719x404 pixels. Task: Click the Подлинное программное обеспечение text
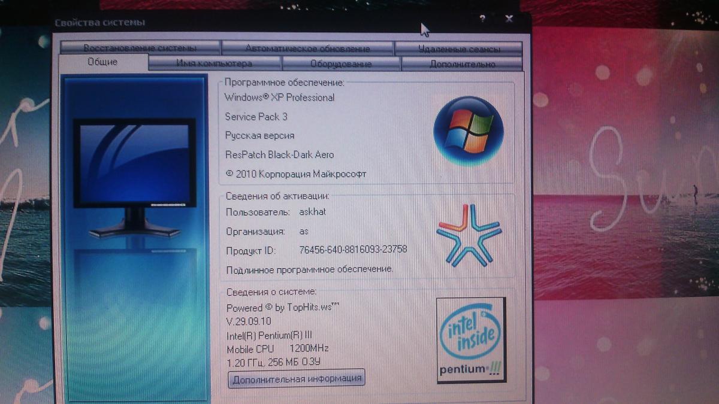pyautogui.click(x=309, y=269)
